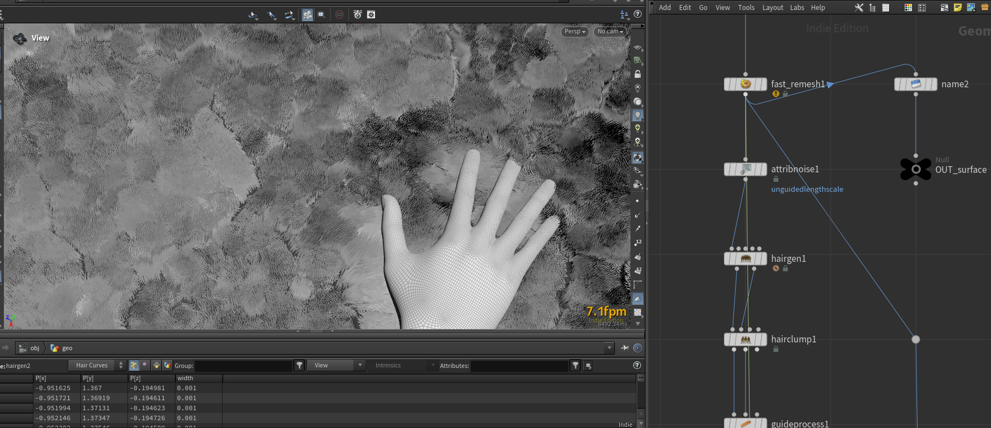
Task: Open the Persp view type dropdown
Action: tap(575, 32)
